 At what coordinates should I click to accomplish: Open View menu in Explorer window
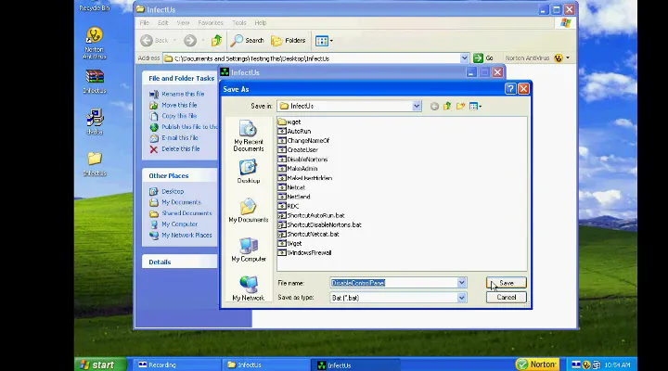click(183, 23)
